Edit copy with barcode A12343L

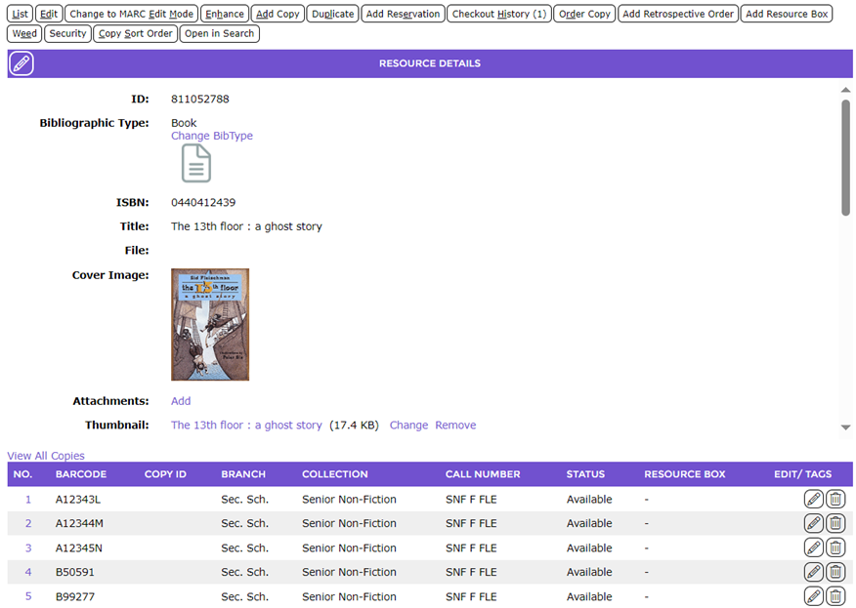point(813,499)
